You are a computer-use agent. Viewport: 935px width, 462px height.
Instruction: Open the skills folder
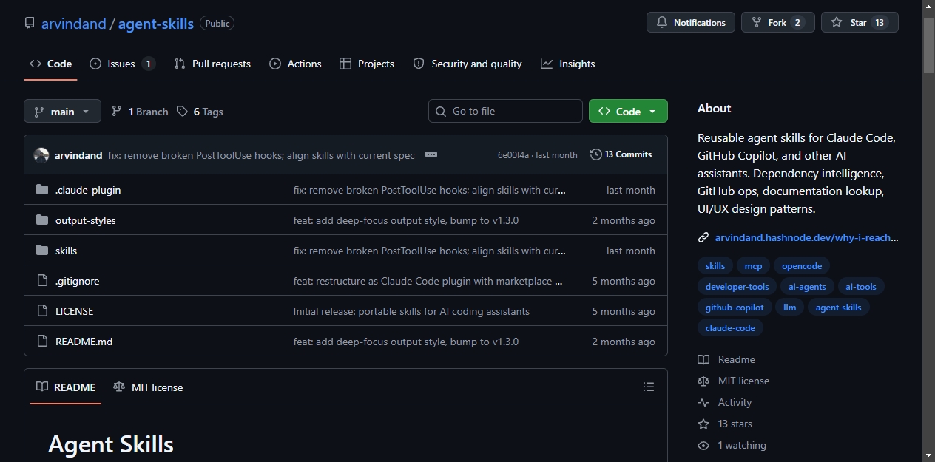66,251
